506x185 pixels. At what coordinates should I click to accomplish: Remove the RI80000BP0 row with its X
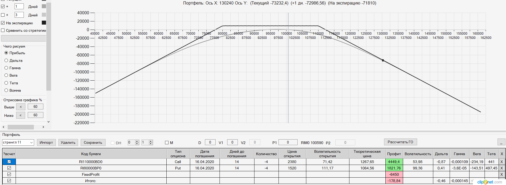tap(502, 168)
